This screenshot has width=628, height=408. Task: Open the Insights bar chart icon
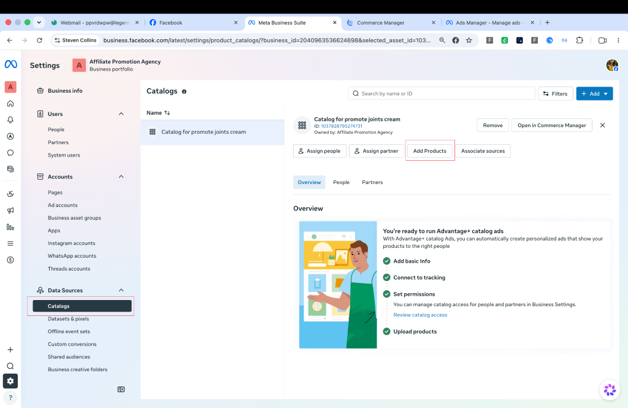click(x=10, y=227)
